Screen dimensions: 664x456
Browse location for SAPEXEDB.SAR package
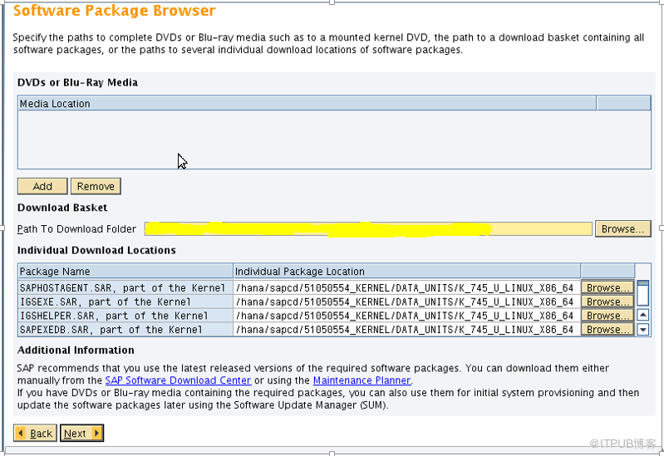coord(607,330)
